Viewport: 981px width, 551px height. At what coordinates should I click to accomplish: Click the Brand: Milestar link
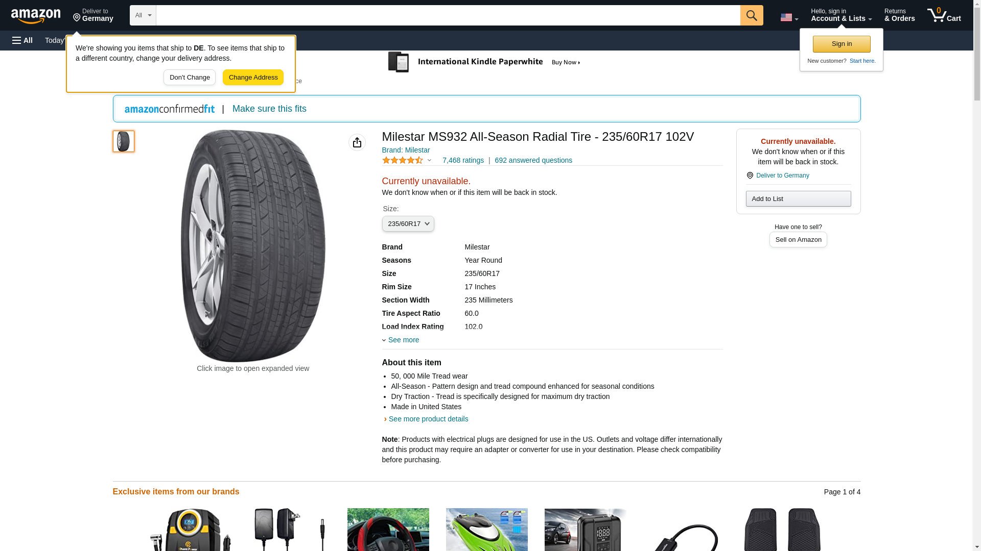[406, 150]
